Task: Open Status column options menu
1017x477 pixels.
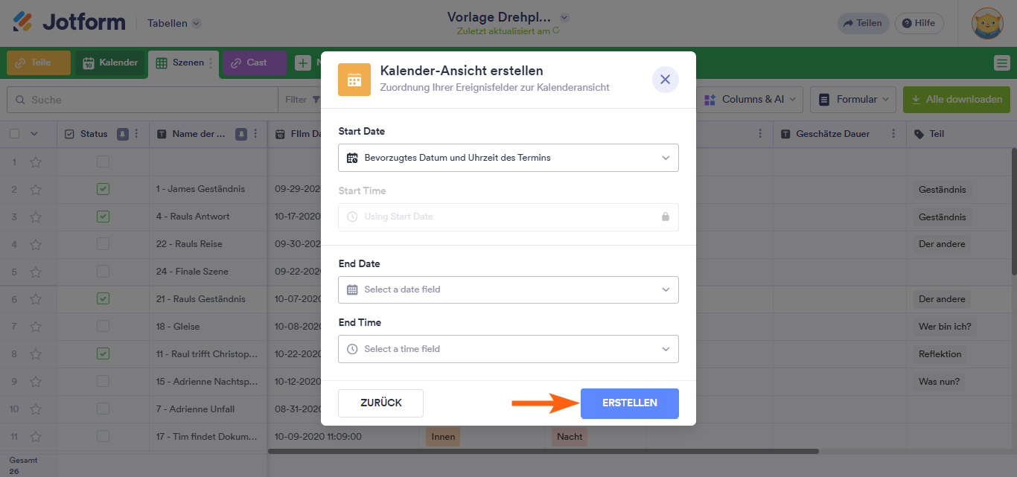Action: (x=136, y=134)
